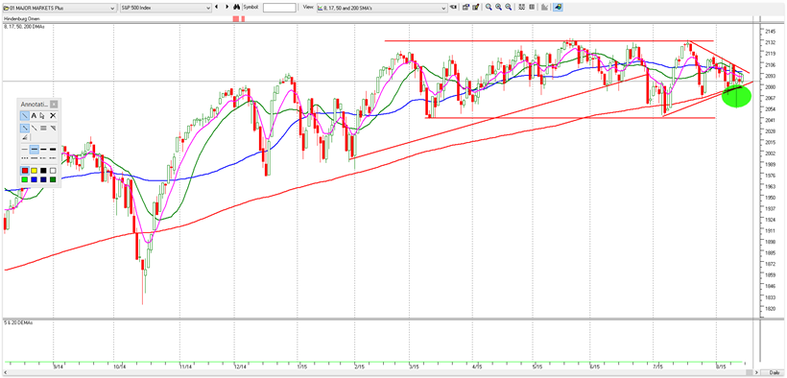Open the View SMA's template dropdown

381,8
